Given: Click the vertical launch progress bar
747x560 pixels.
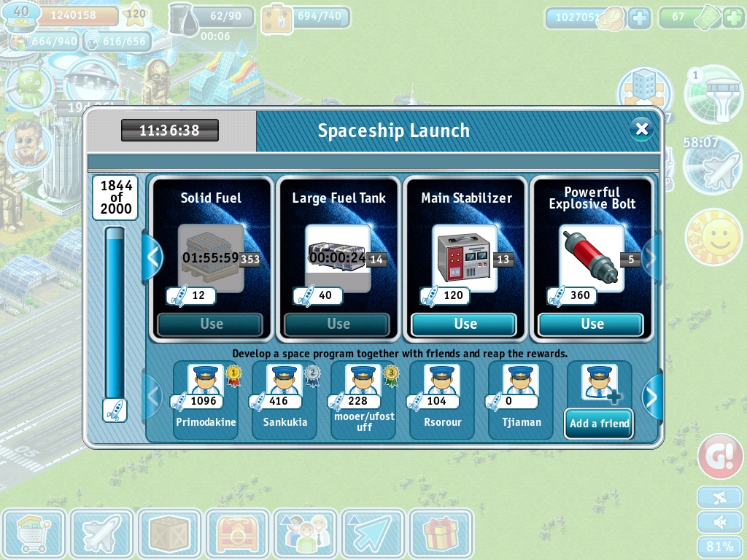Looking at the screenshot, I should pyautogui.click(x=115, y=313).
